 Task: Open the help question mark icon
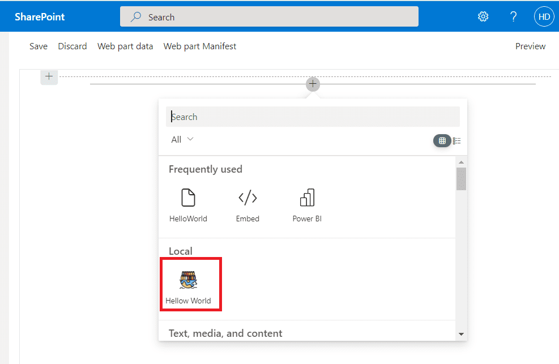pyautogui.click(x=513, y=17)
